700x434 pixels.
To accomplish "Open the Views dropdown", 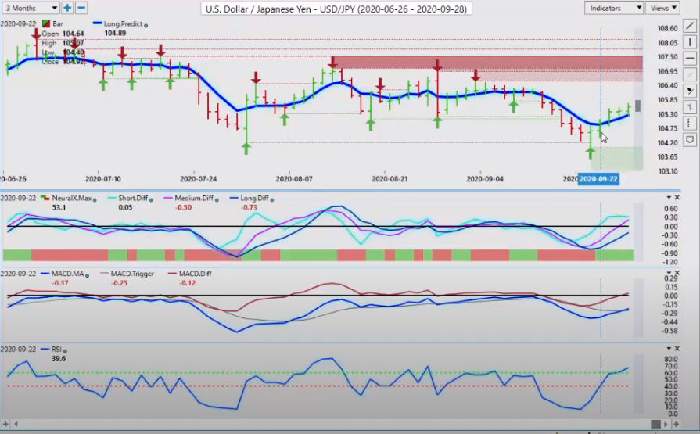I will click(663, 8).
